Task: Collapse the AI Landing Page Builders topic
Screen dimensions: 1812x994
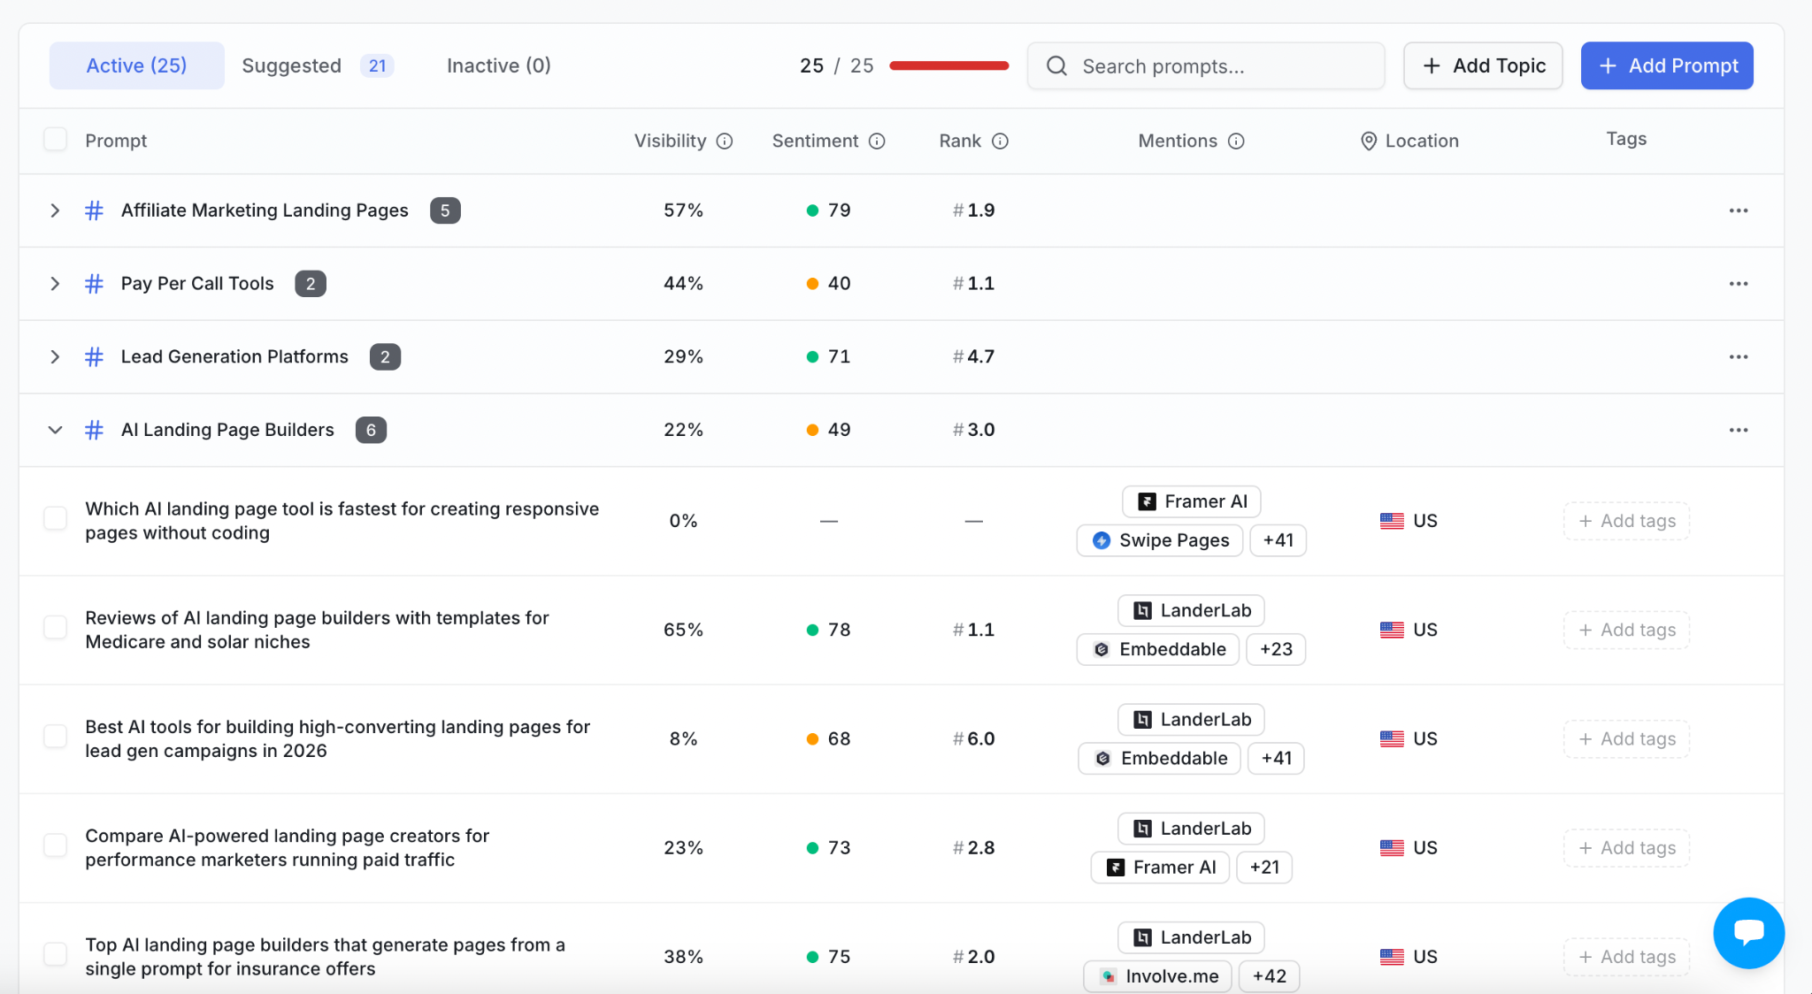Action: 55,431
